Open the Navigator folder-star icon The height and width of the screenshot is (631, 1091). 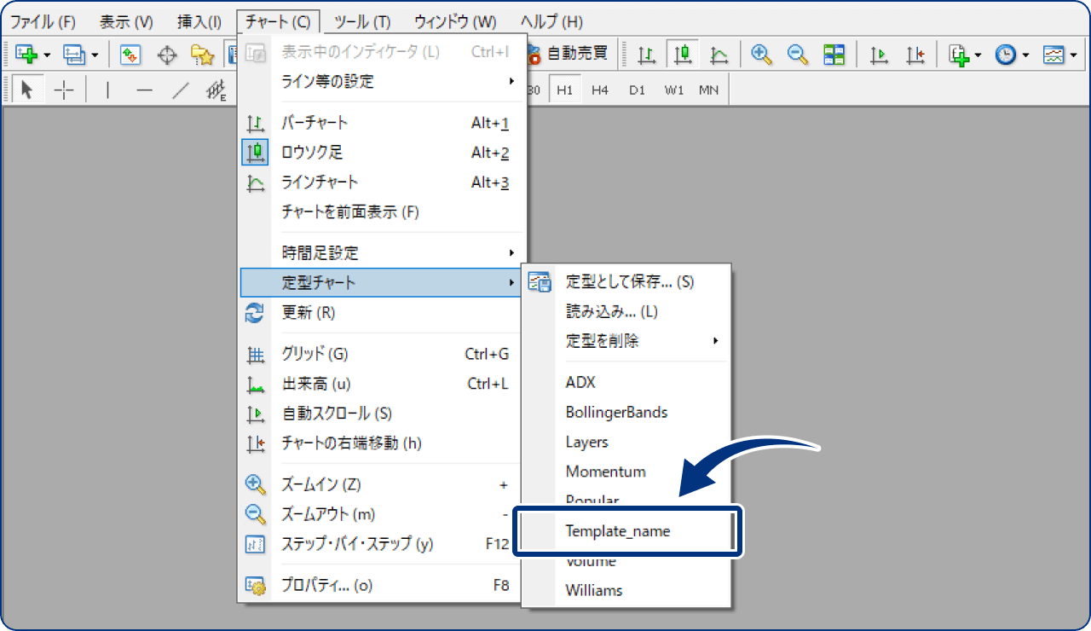coord(202,55)
